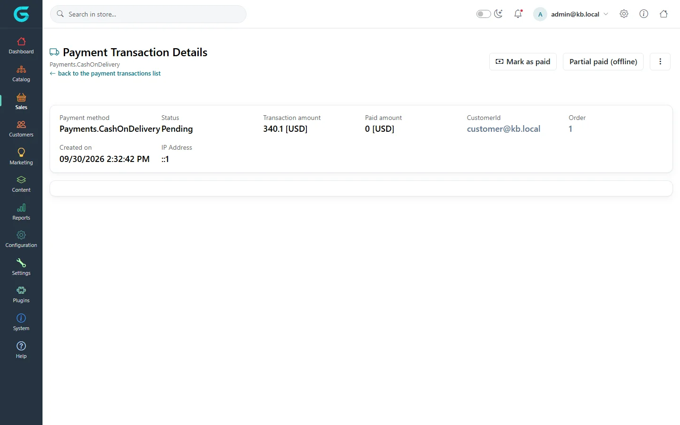Focus the Search in store field
This screenshot has width=680, height=425.
tap(148, 14)
